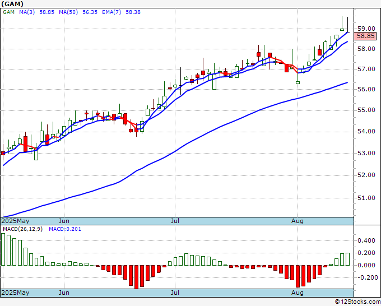Click the -0.200 MACD axis label
Viewport: 381px width, 306px height.
coord(366,277)
